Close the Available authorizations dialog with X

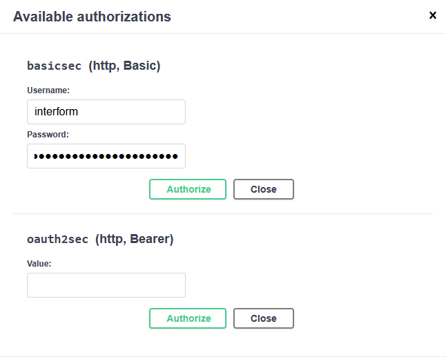coord(433,15)
